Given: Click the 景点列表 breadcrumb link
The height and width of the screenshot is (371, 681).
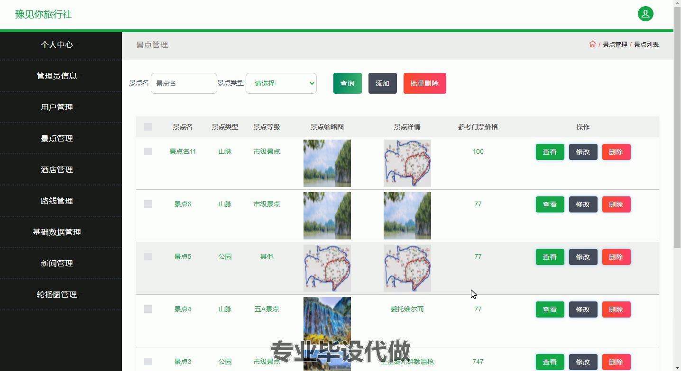Looking at the screenshot, I should [646, 44].
